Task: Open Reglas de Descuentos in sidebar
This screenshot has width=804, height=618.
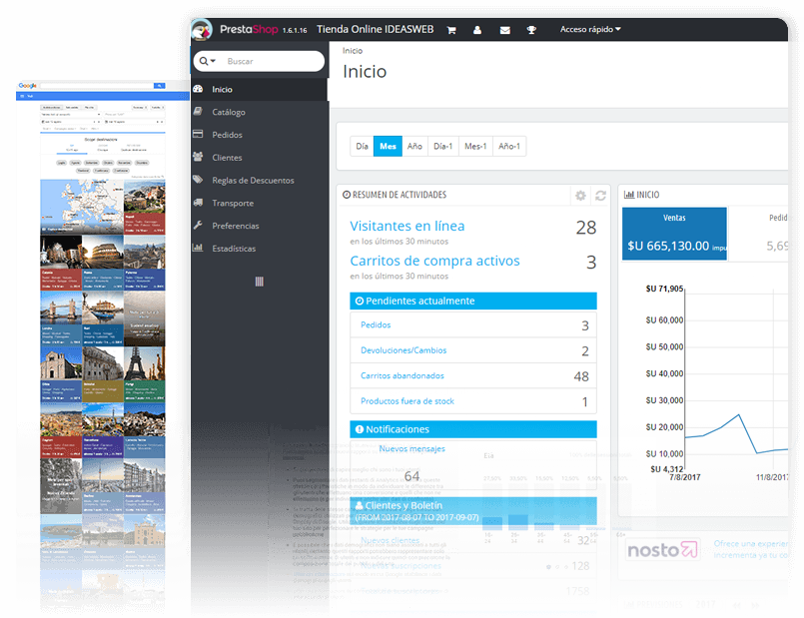Action: [260, 180]
